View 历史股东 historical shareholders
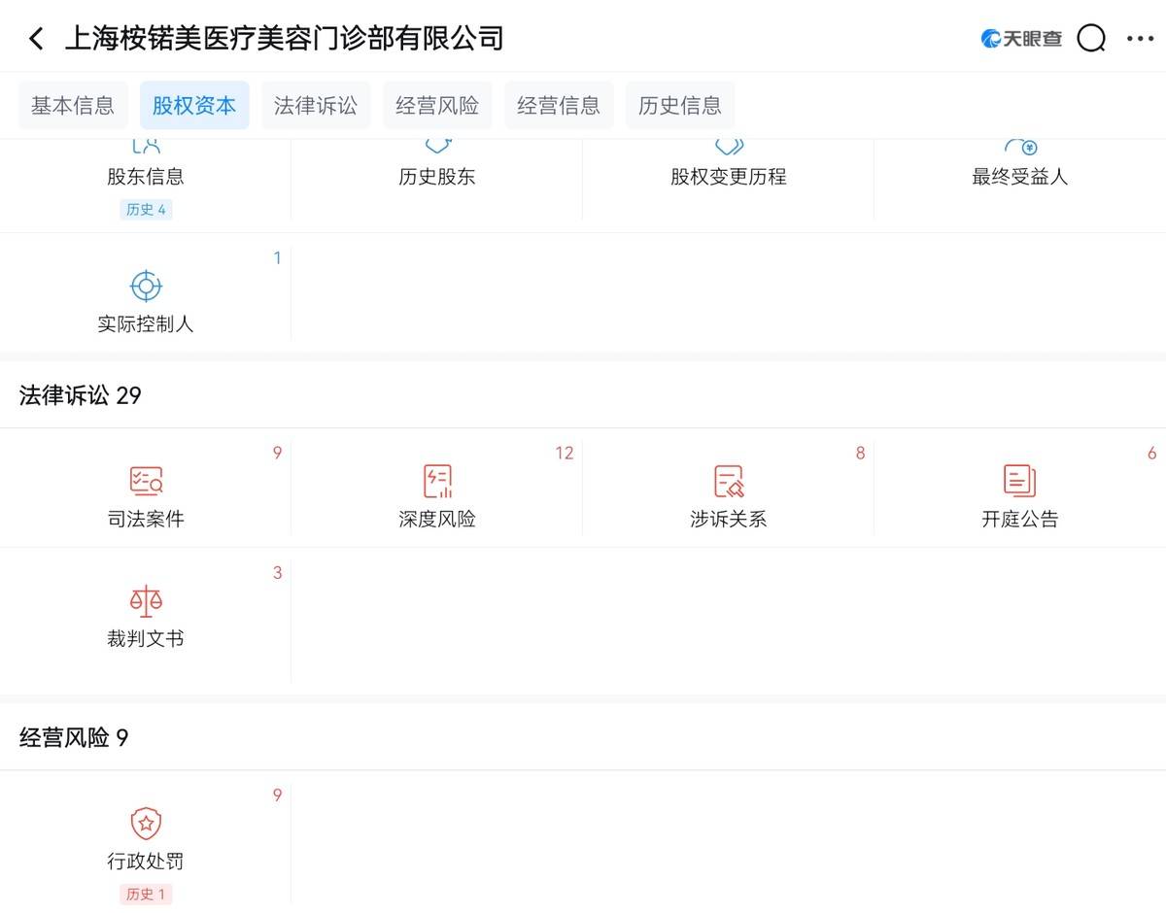 pos(437,165)
